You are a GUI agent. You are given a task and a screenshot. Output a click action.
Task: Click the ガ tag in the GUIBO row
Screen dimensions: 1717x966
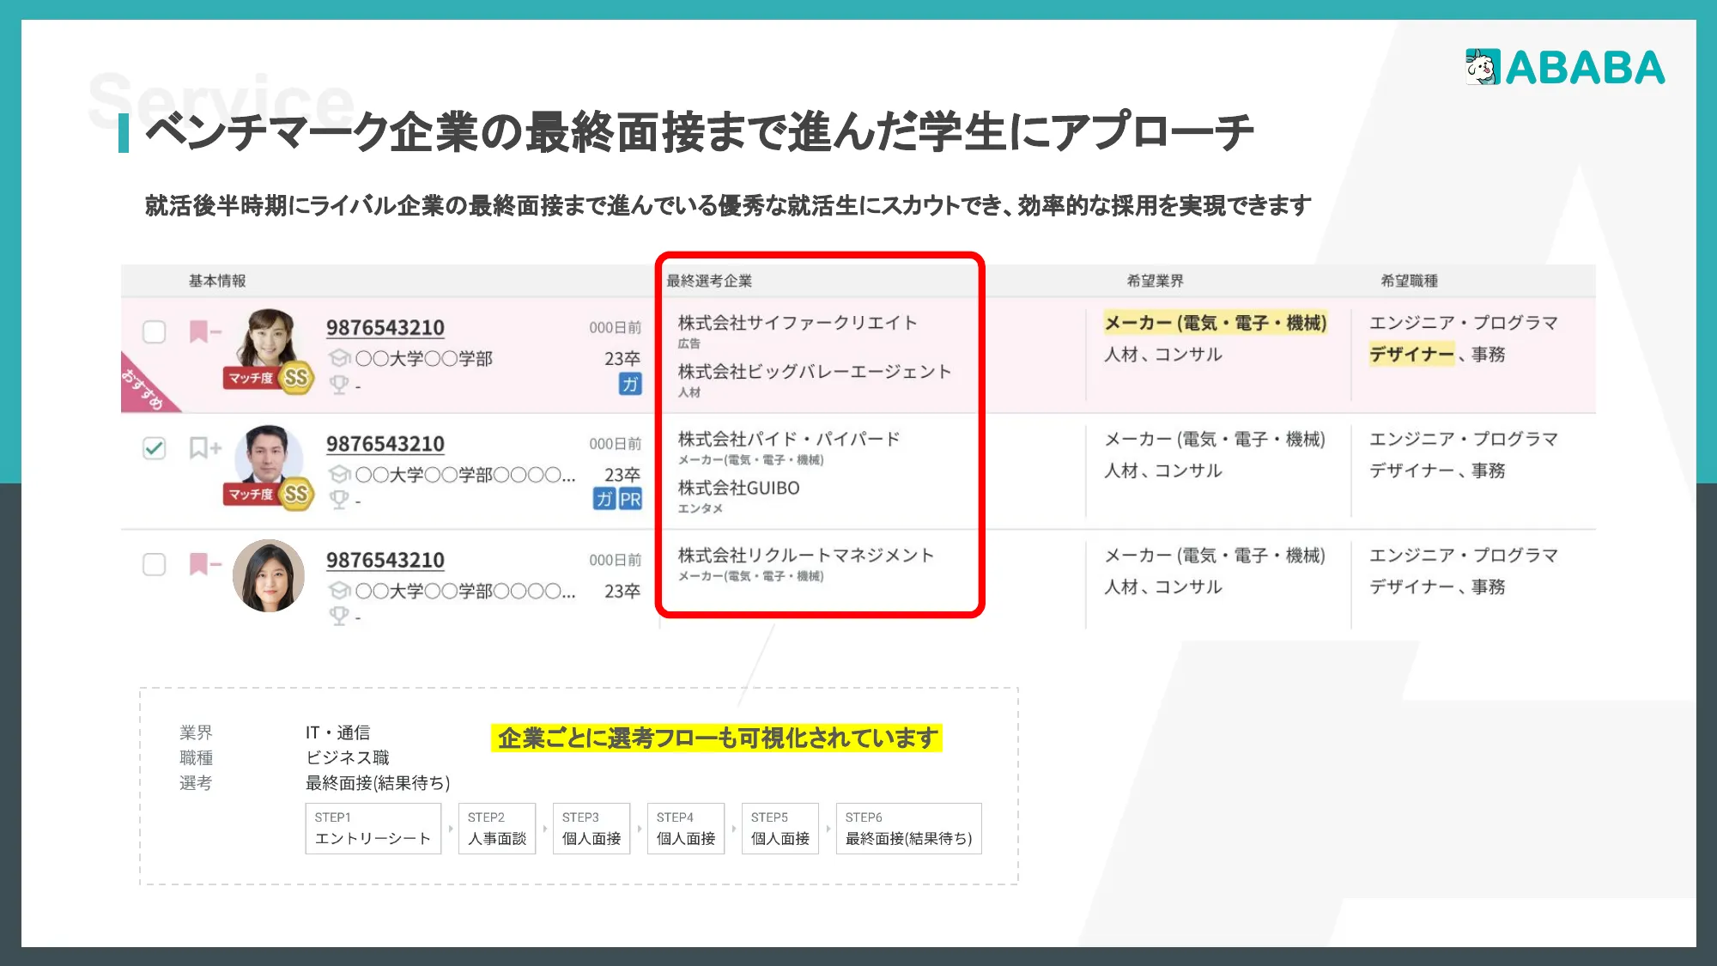604,499
